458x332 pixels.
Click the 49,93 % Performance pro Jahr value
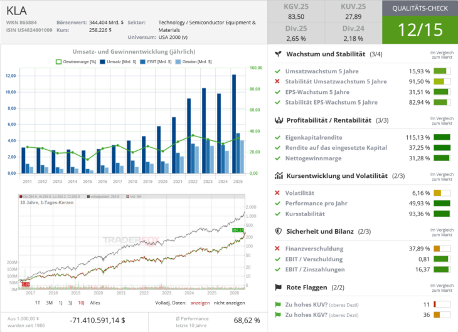coord(419,204)
